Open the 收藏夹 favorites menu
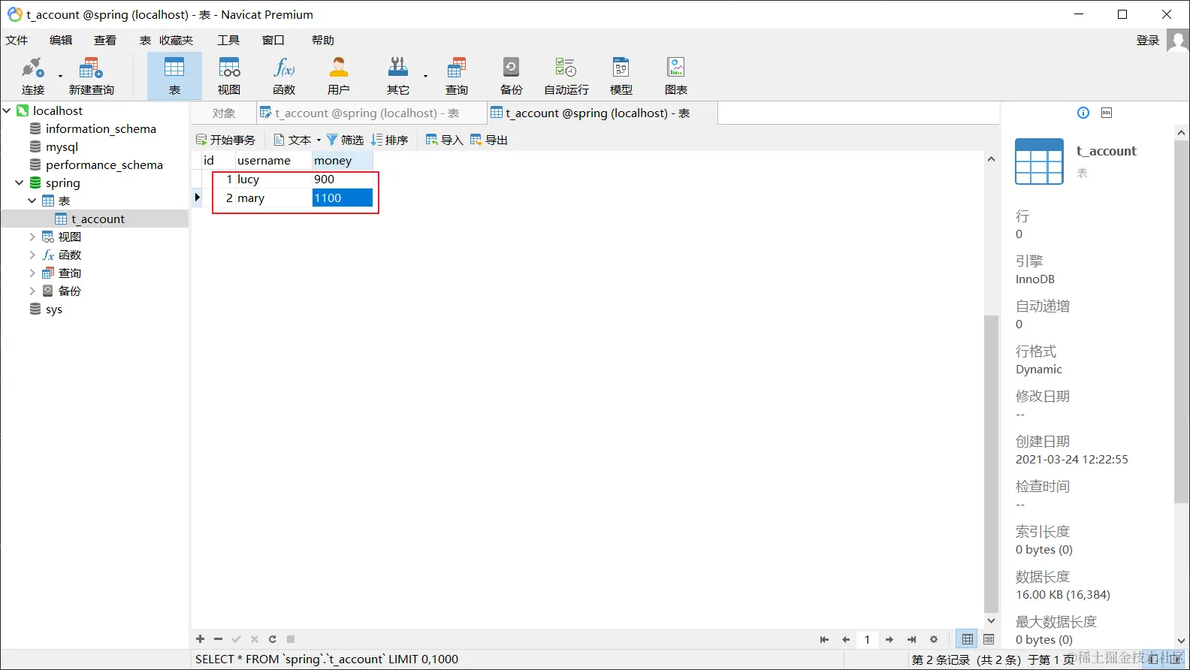Screen dimensions: 1190x670 point(176,40)
